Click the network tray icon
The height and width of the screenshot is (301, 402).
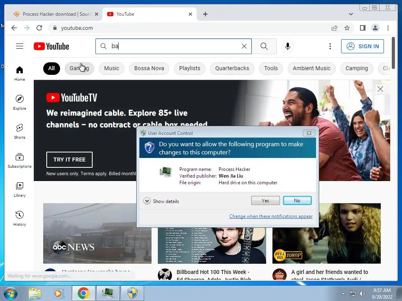coord(353,294)
